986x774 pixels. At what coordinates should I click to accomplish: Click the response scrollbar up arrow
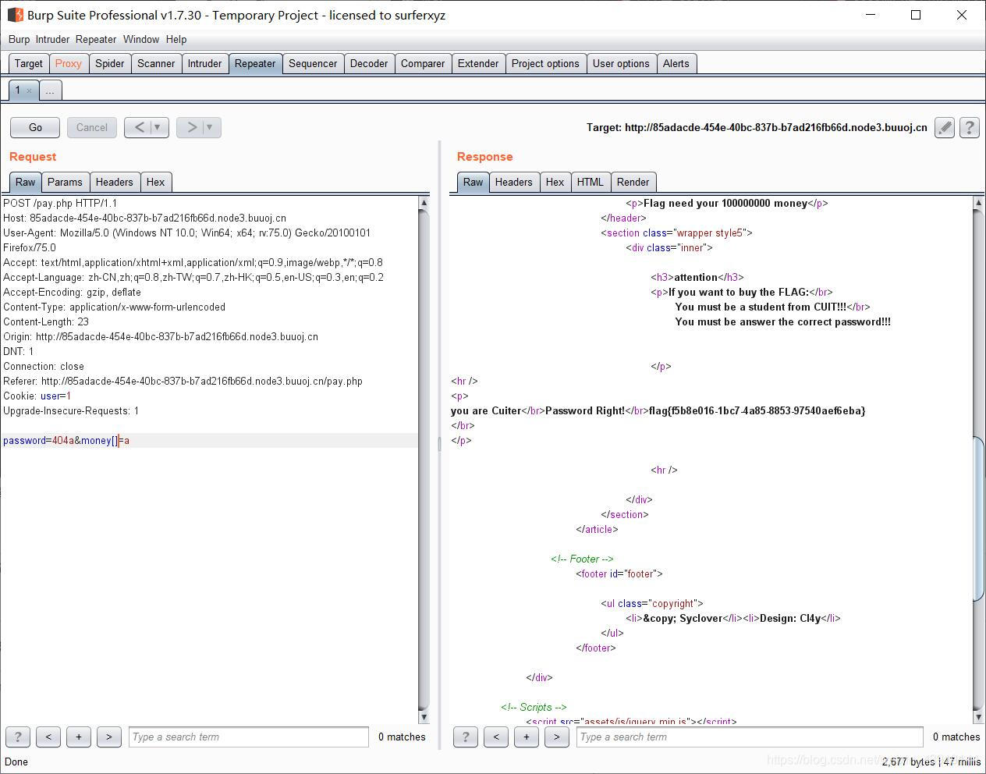tap(979, 203)
